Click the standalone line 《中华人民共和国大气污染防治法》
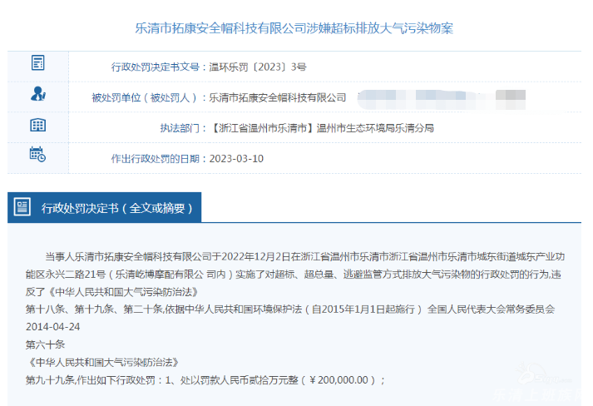The height and width of the screenshot is (406, 593). [102, 362]
